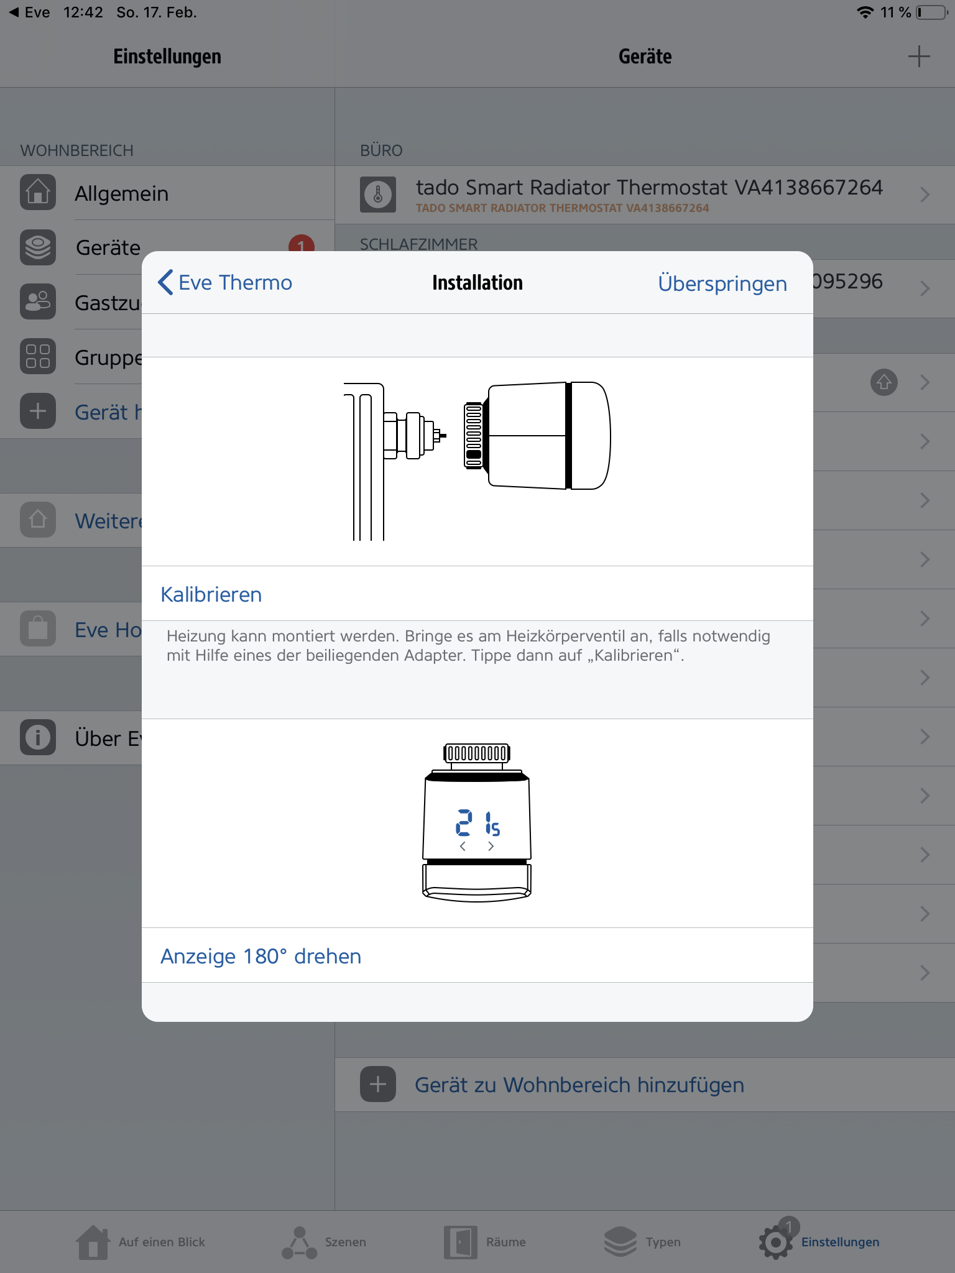Skip installation via Überspringen

[722, 283]
